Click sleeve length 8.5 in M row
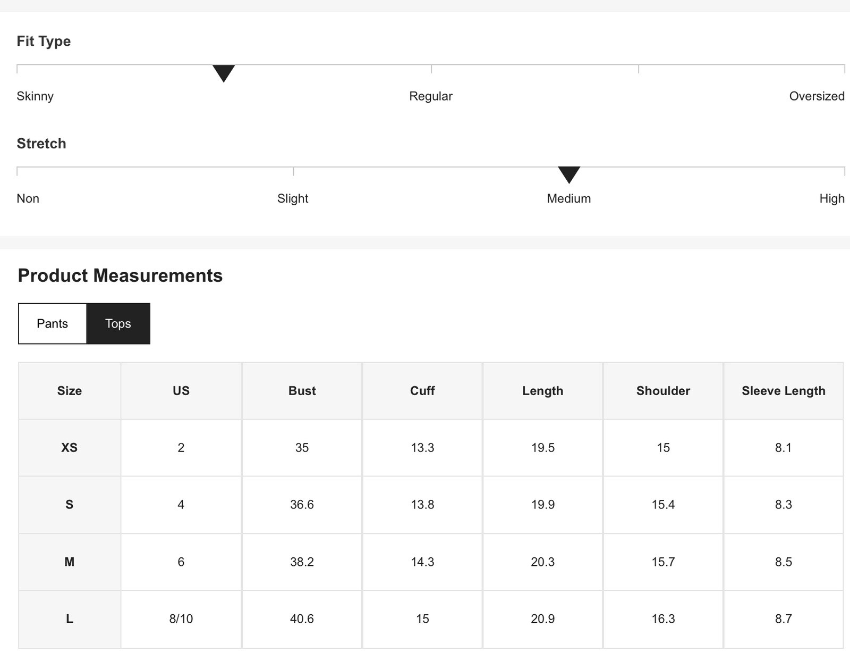 pyautogui.click(x=784, y=562)
